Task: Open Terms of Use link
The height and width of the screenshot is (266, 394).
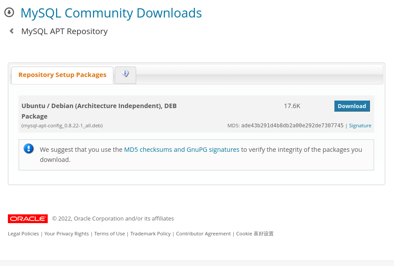Action: pos(109,234)
